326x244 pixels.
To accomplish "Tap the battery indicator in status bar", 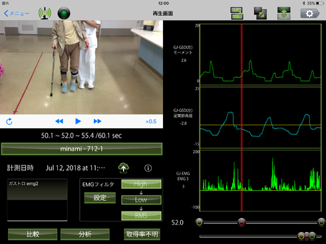I will (x=320, y=3).
